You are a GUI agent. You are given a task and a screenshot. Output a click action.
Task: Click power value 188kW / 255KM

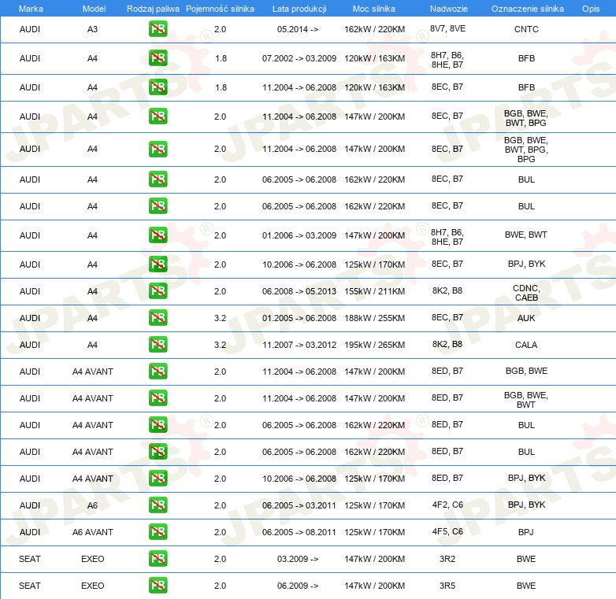[x=374, y=318]
